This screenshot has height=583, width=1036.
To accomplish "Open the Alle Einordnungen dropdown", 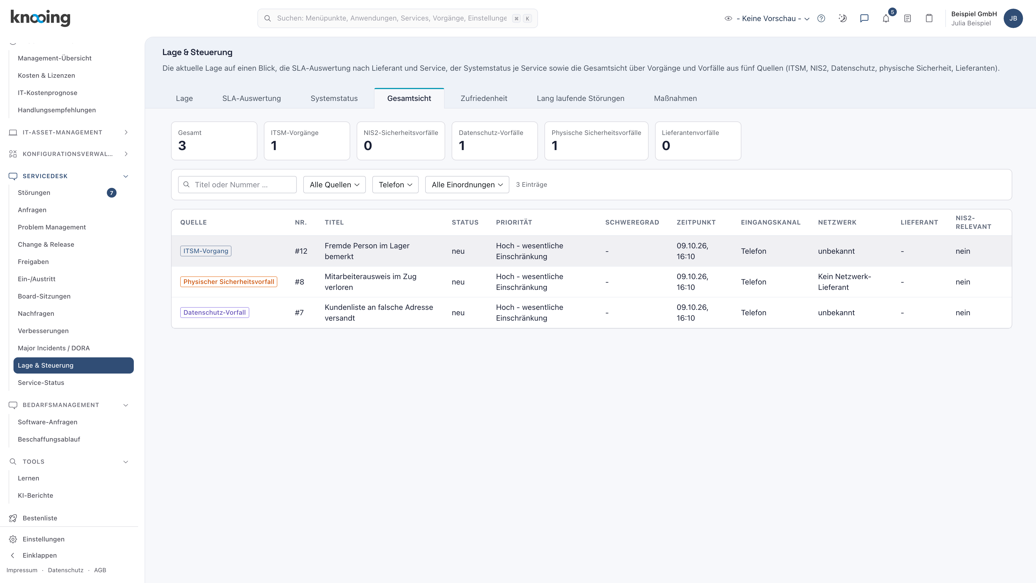I will (x=467, y=185).
